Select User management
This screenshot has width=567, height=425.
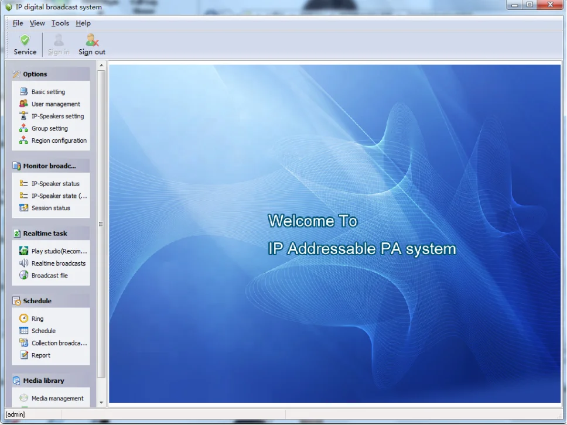pos(55,104)
